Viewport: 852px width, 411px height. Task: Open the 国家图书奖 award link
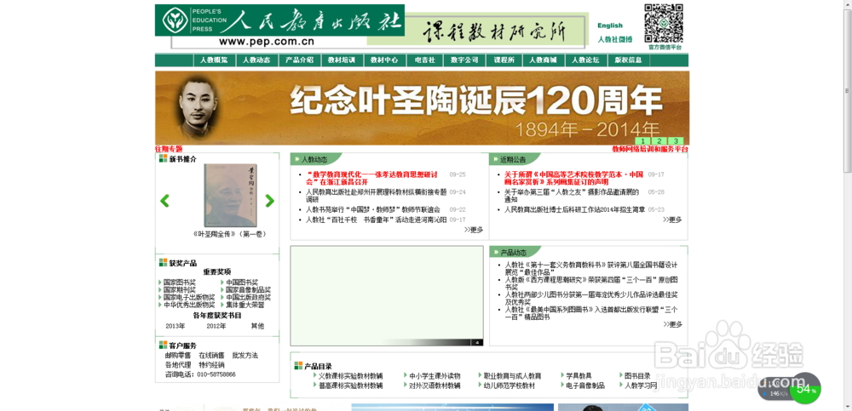click(x=180, y=283)
